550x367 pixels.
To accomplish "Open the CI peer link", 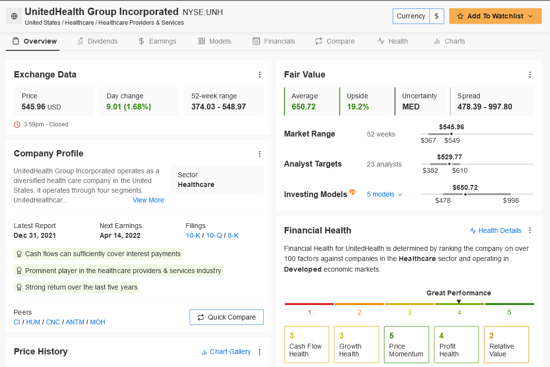I will 17,322.
